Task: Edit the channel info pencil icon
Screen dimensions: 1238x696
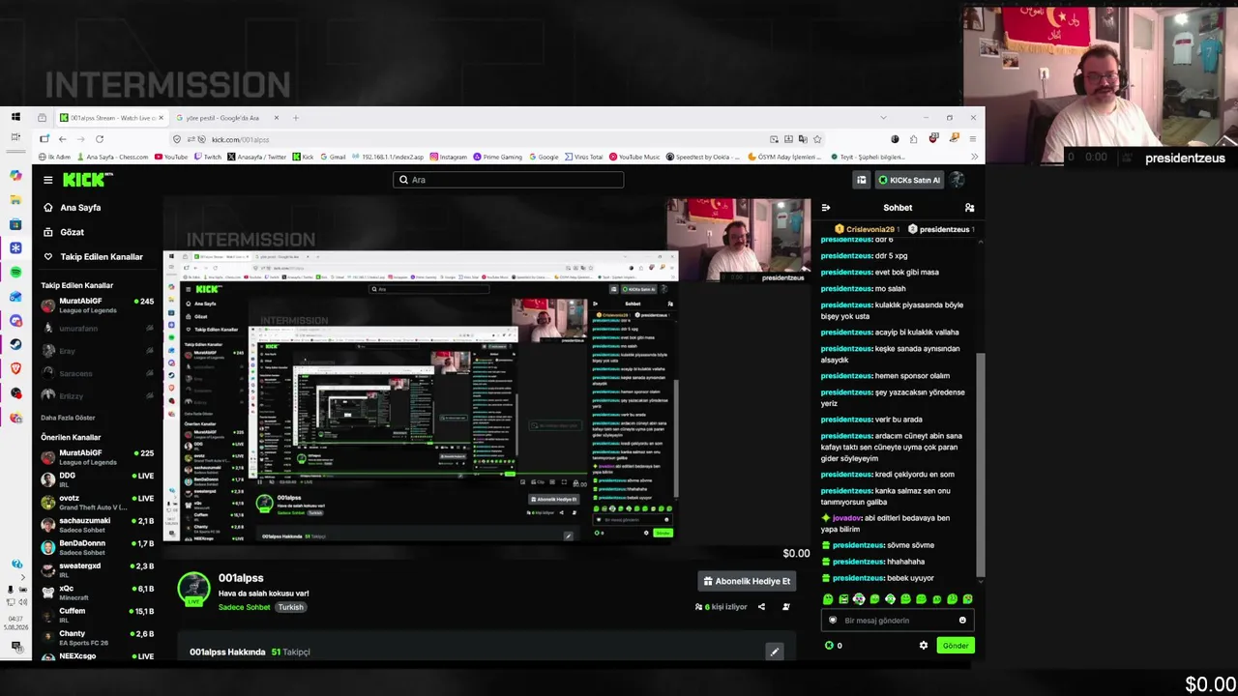Action: [x=774, y=652]
